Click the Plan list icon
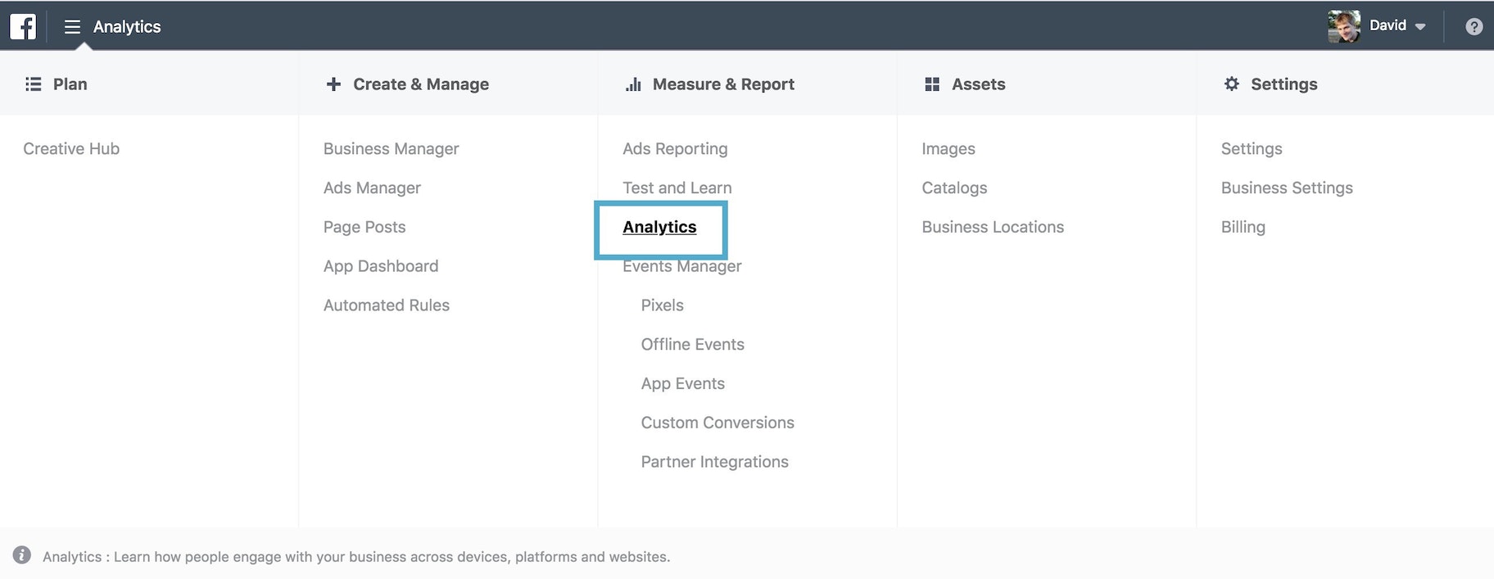This screenshot has height=579, width=1494. [x=34, y=84]
